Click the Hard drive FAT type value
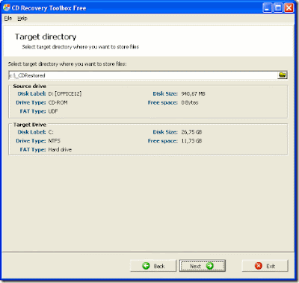 click(60, 149)
